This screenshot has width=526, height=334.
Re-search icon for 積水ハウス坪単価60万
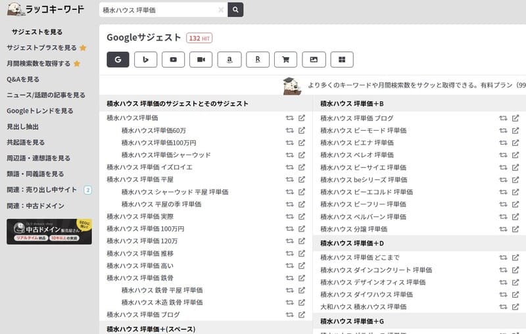(289, 130)
